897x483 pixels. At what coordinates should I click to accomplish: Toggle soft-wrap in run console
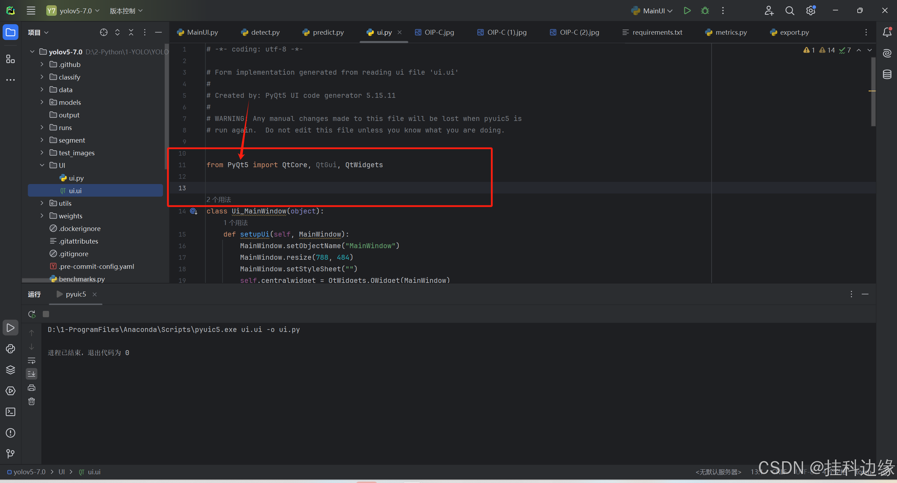tap(32, 360)
